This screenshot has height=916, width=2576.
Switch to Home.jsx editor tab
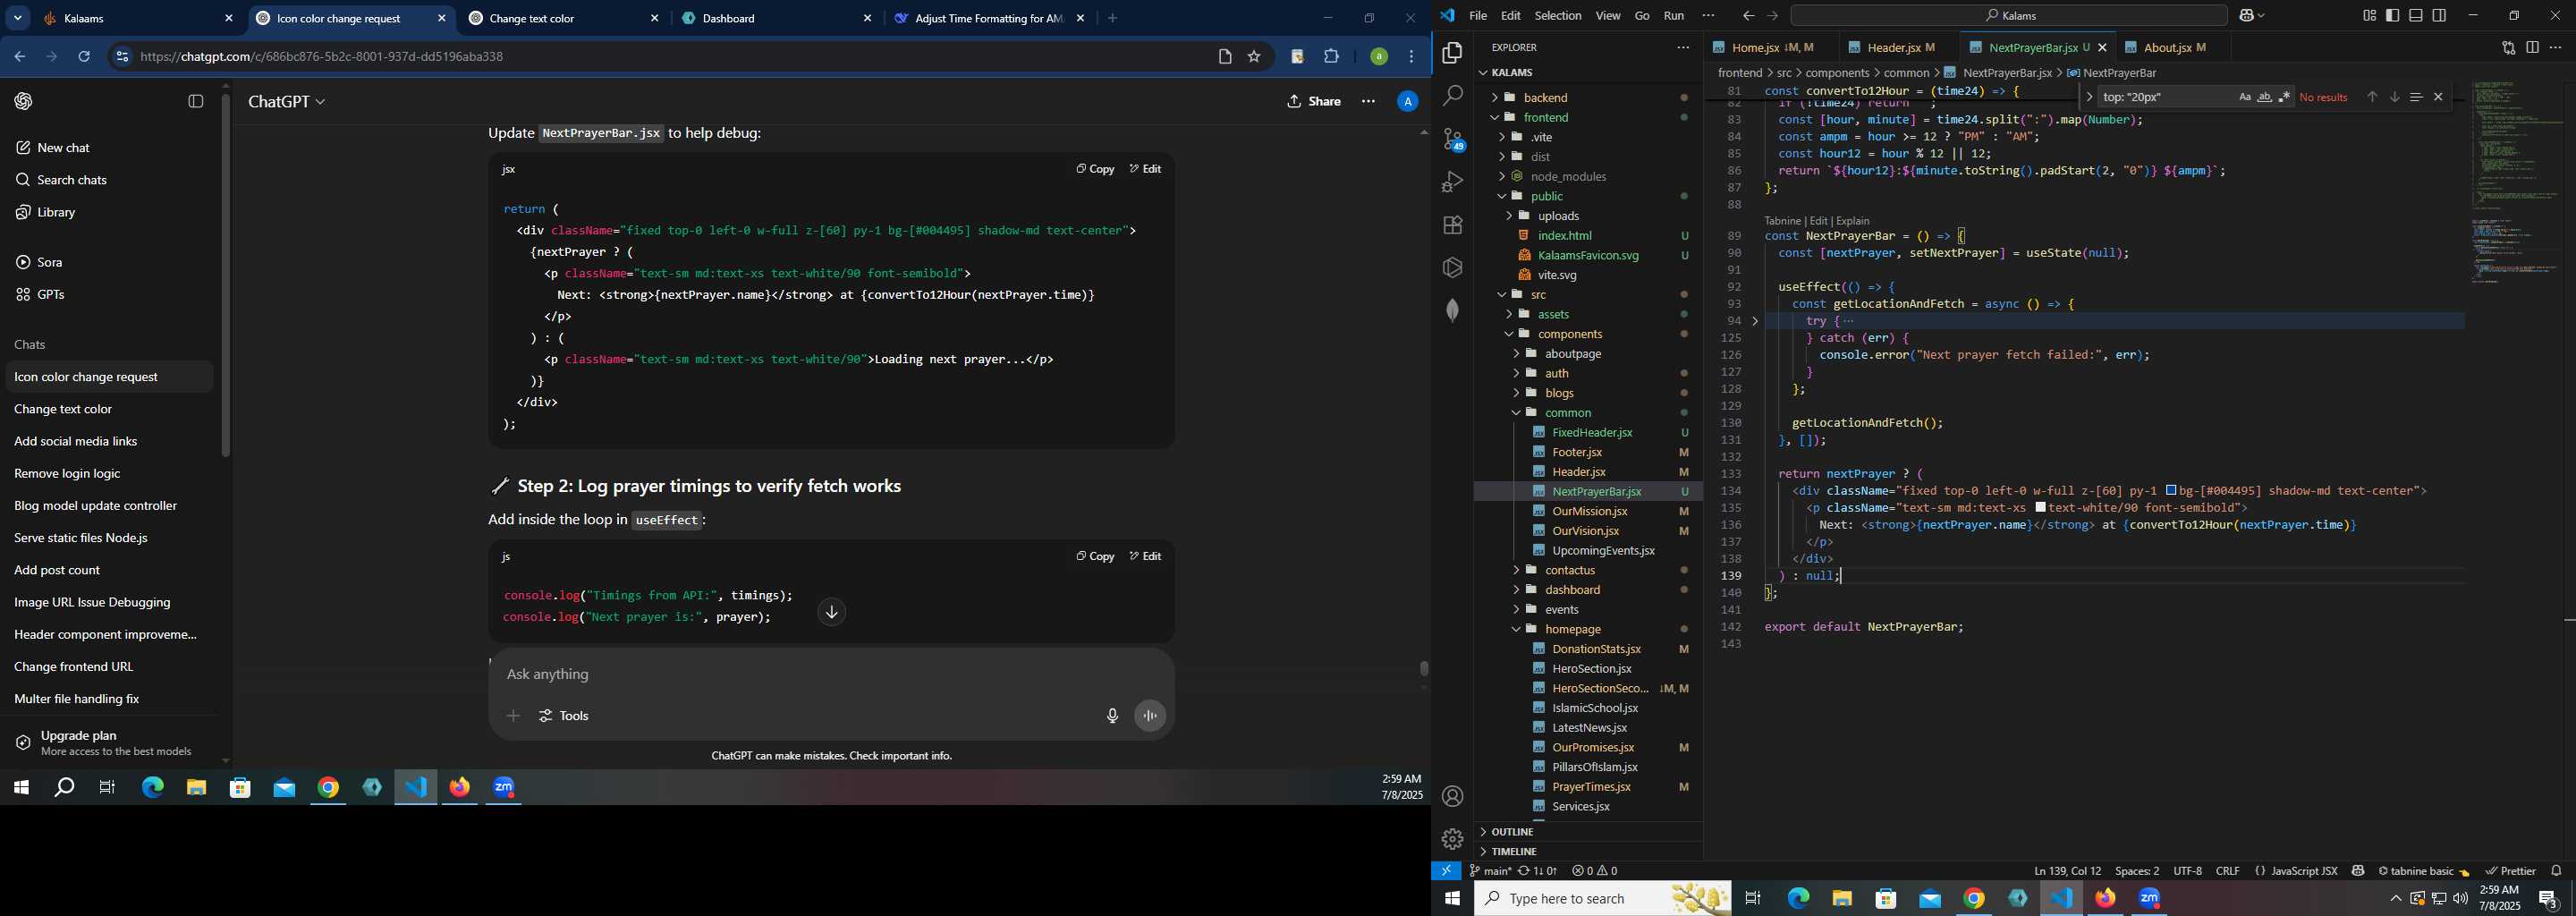[1772, 48]
